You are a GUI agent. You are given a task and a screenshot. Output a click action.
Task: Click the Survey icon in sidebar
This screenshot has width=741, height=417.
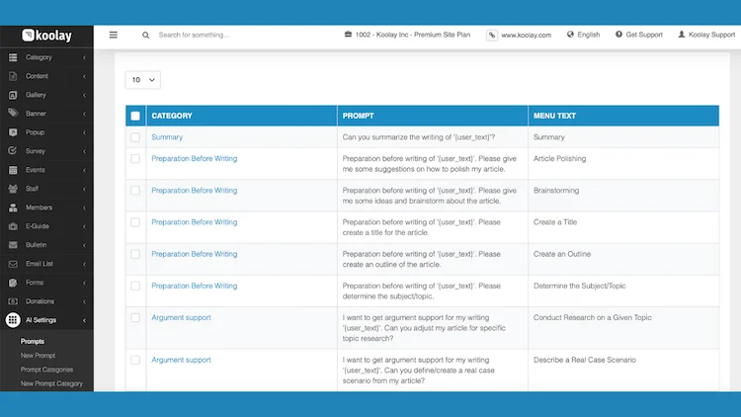[13, 151]
